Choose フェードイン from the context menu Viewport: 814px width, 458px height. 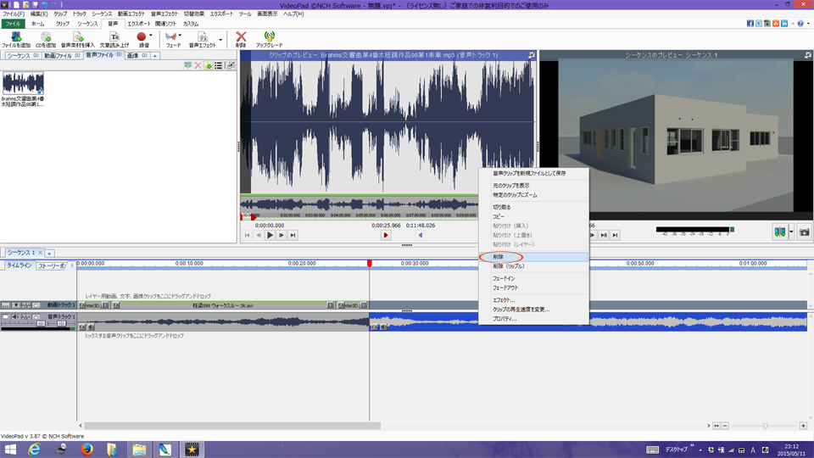click(533, 279)
